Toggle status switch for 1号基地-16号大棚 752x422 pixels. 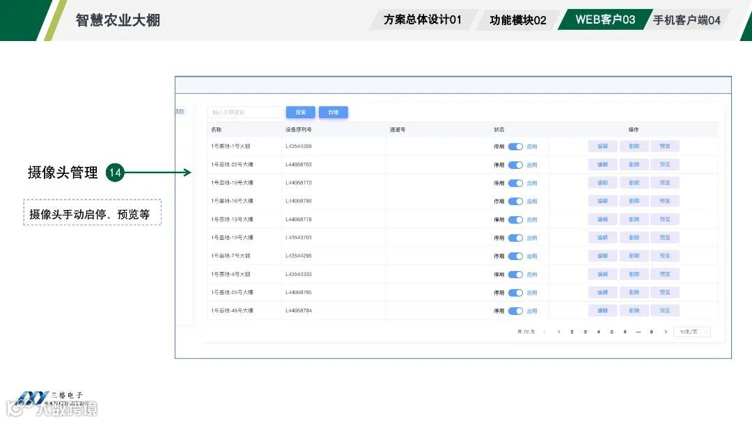pyautogui.click(x=515, y=201)
